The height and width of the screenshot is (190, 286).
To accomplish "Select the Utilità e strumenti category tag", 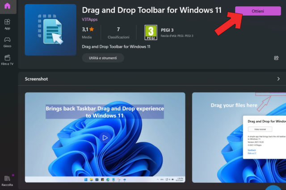I will (103, 58).
